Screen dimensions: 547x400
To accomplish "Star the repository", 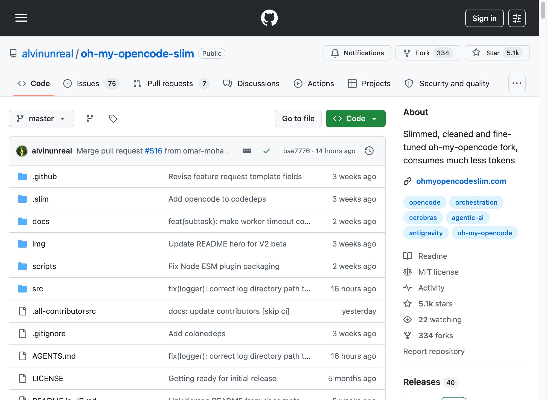I will (x=497, y=53).
